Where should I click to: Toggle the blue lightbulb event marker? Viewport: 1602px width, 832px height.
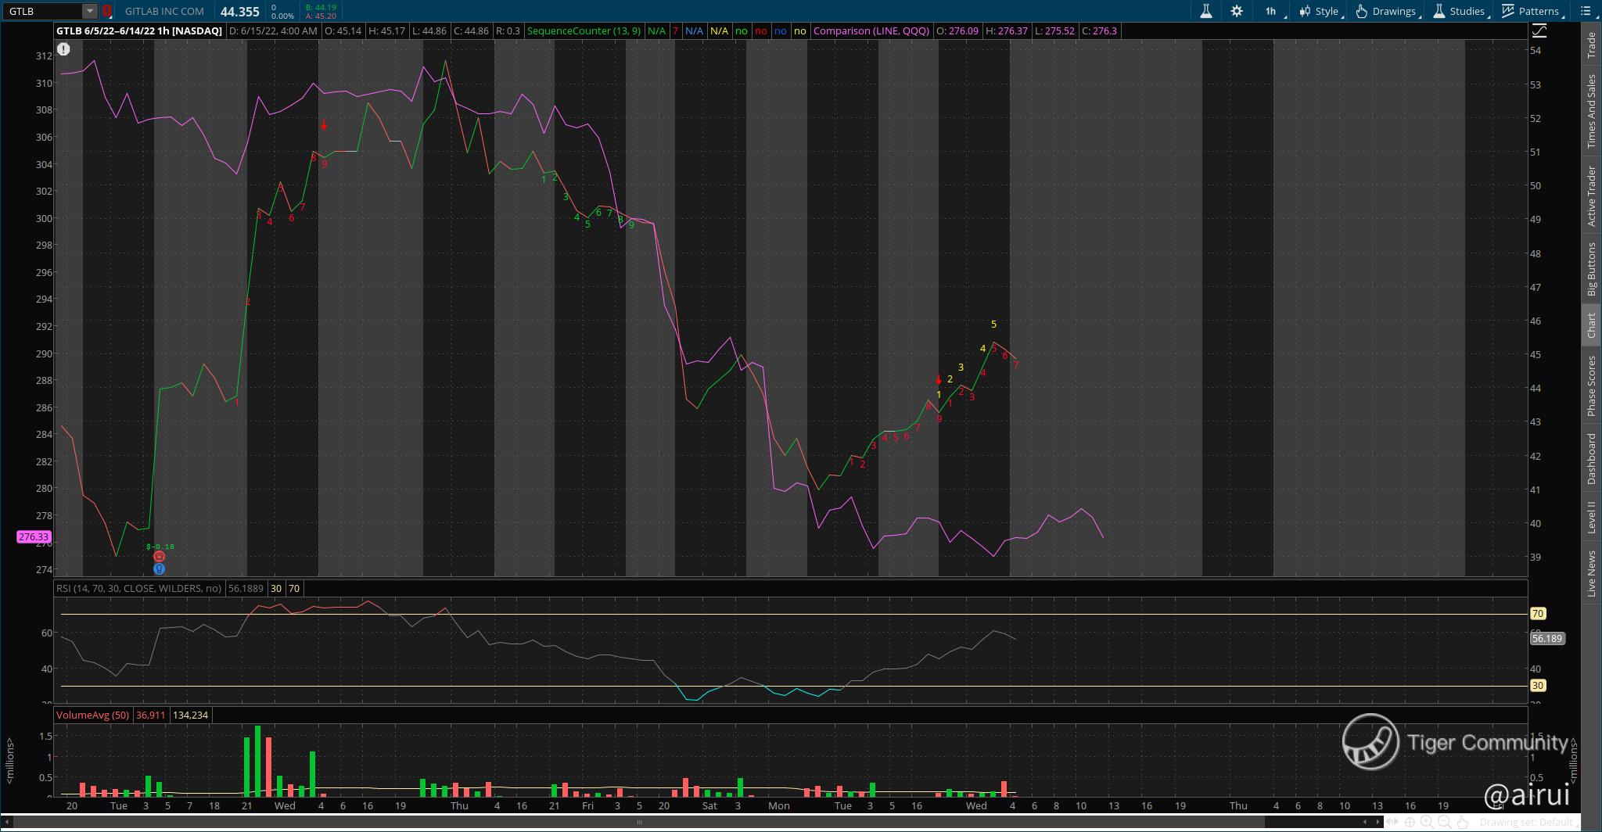click(159, 569)
